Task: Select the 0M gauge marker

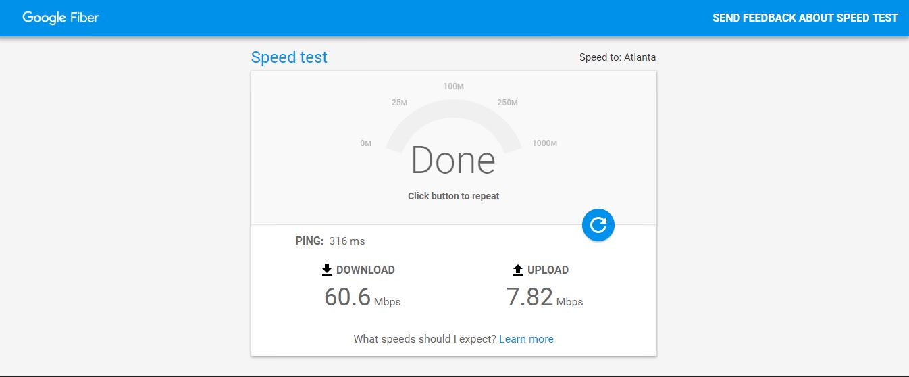Action: click(365, 143)
